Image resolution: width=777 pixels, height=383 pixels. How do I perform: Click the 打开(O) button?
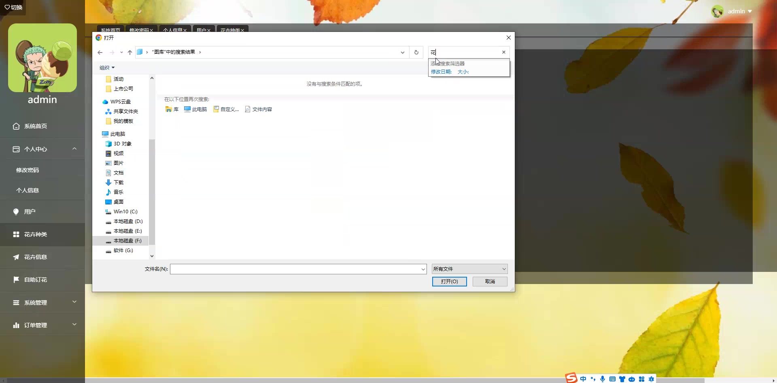(449, 282)
